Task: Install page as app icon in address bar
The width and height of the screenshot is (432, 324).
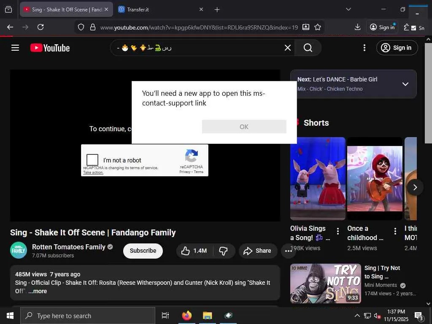Action: pos(306,27)
